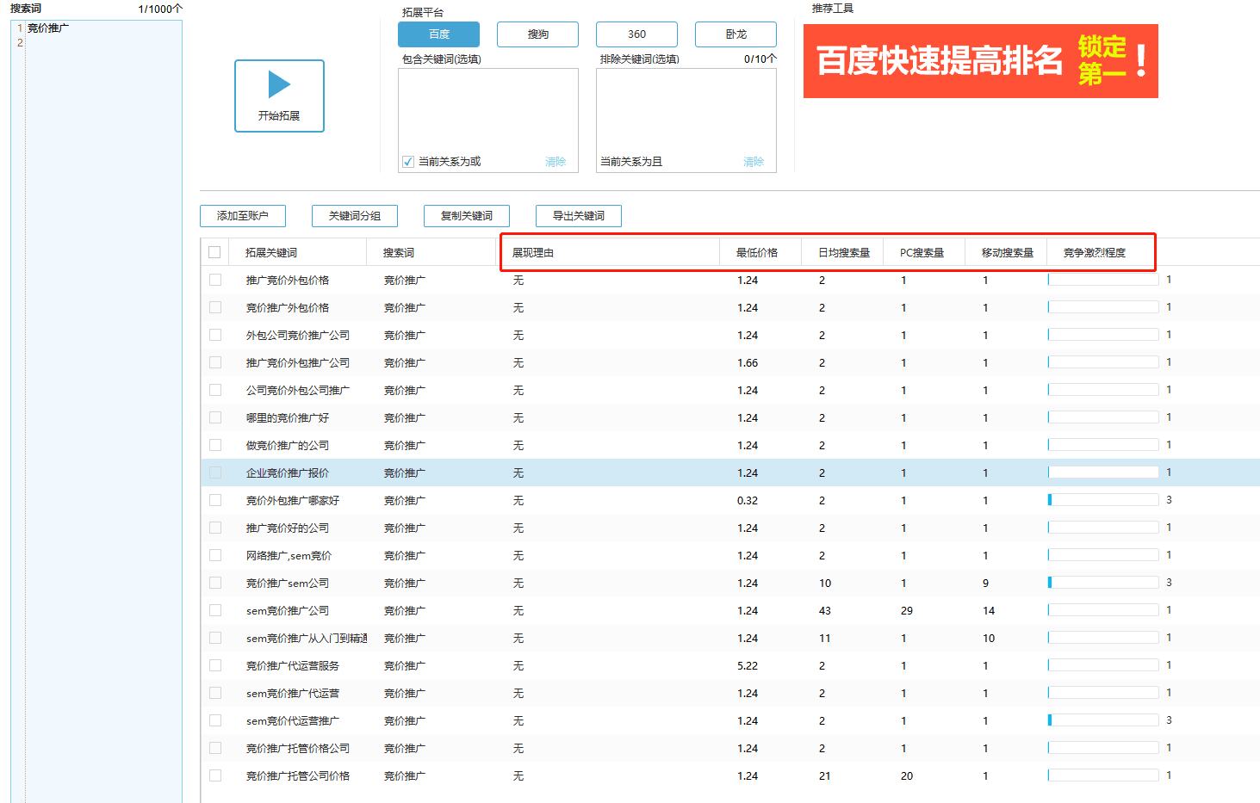Click the 导出关键词 export button
This screenshot has width=1260, height=803.
pos(579,216)
